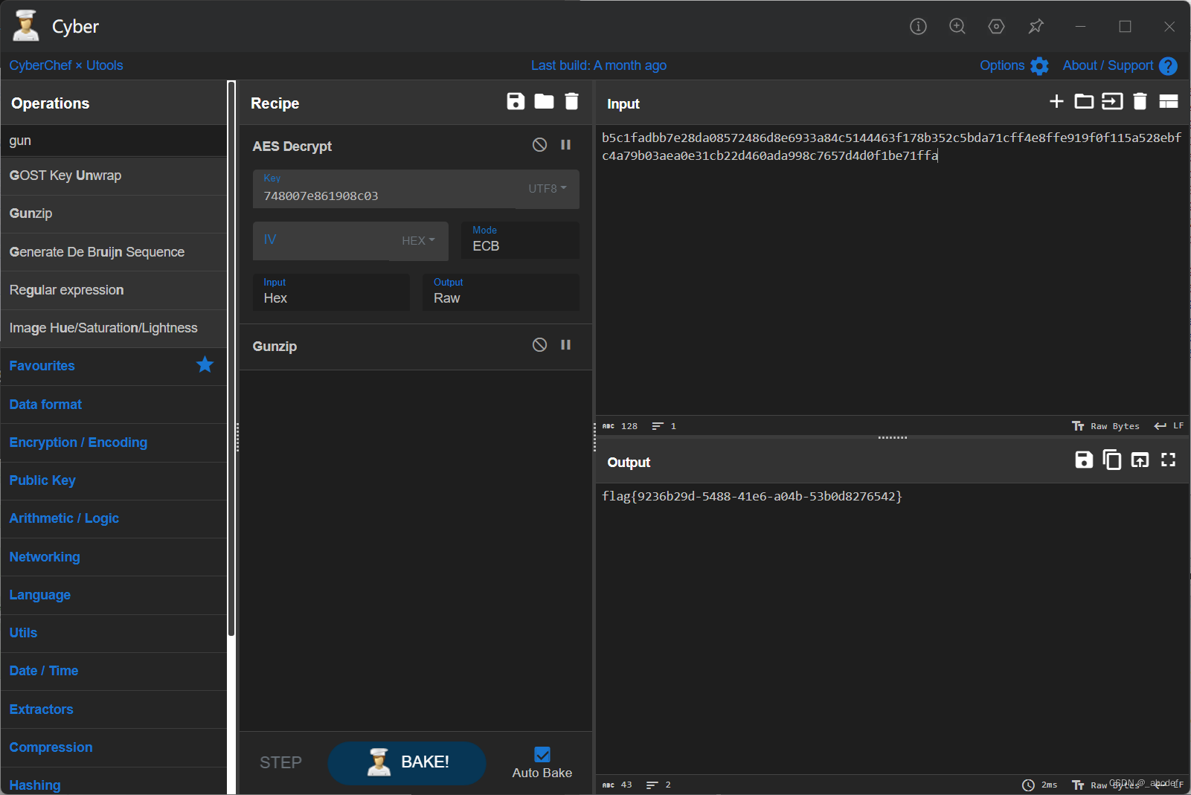Expand the Favourites category
Viewport: 1191px width, 795px height.
(114, 366)
